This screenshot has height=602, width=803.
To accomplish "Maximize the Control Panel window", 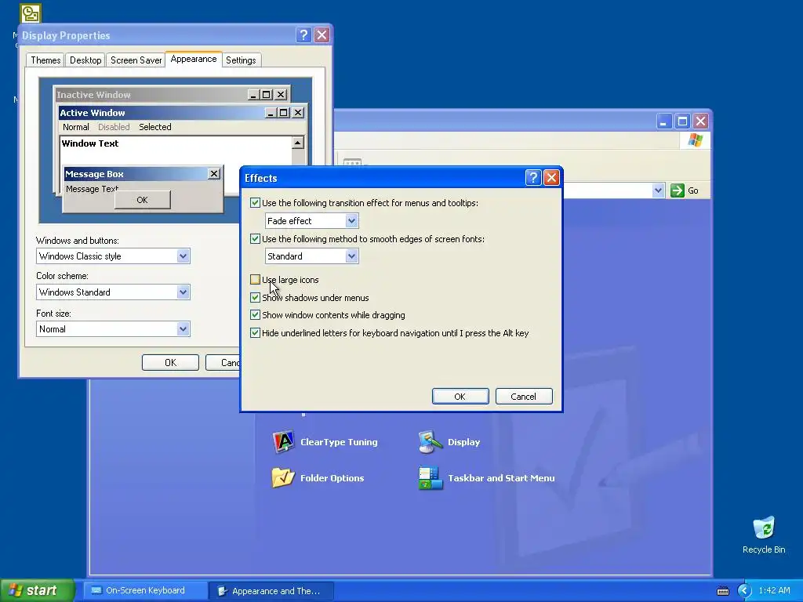I will click(x=682, y=121).
